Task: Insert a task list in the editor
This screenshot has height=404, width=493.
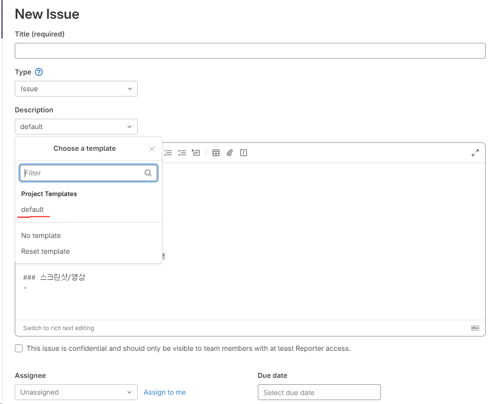Action: [x=182, y=153]
